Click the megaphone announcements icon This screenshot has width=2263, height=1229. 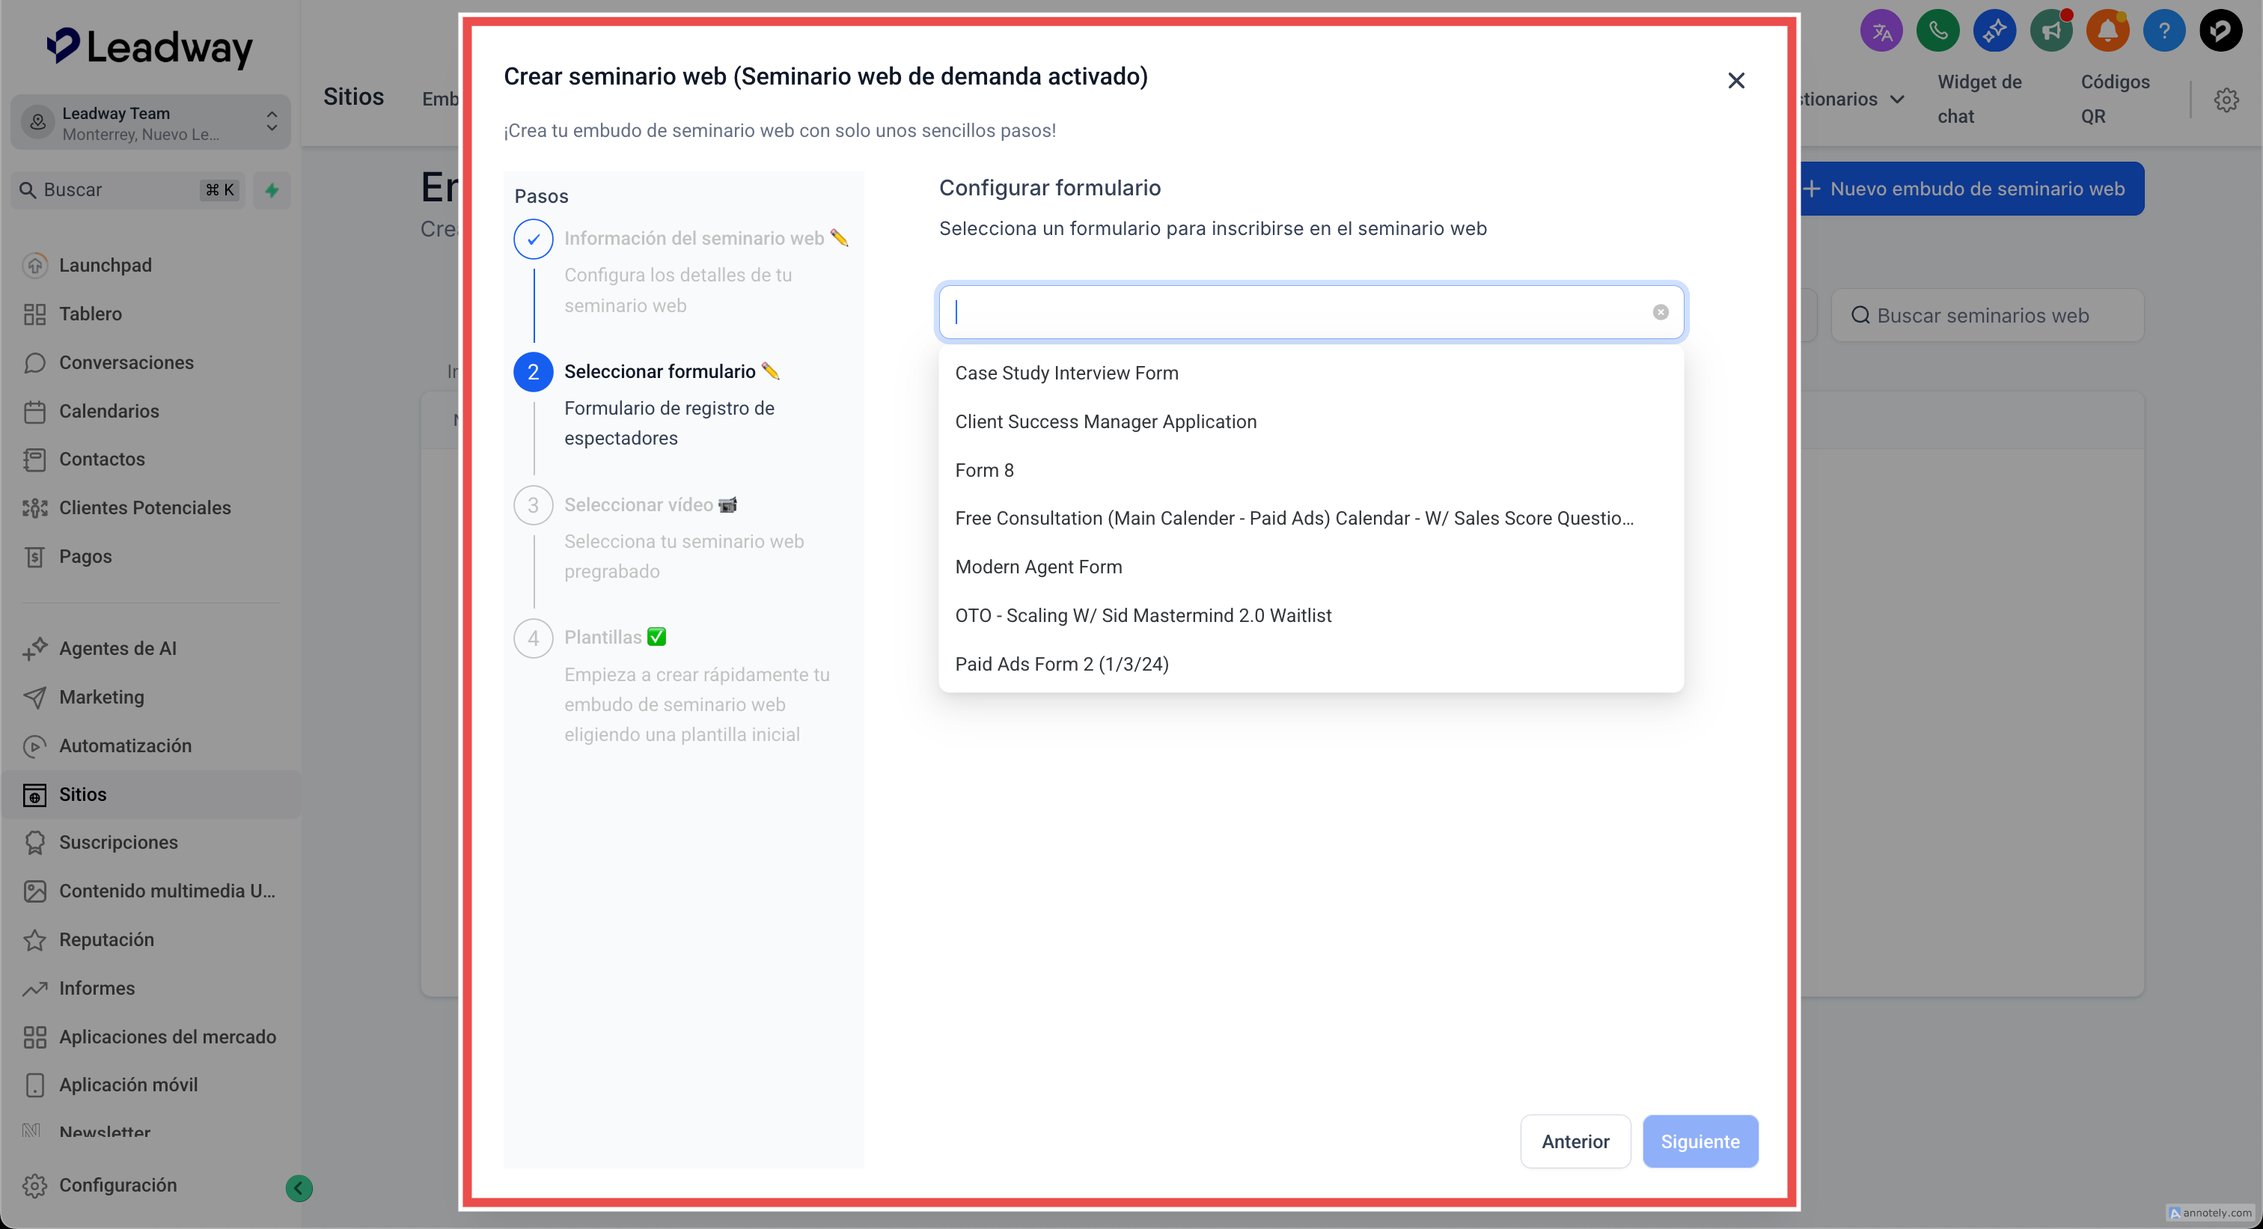tap(2050, 31)
